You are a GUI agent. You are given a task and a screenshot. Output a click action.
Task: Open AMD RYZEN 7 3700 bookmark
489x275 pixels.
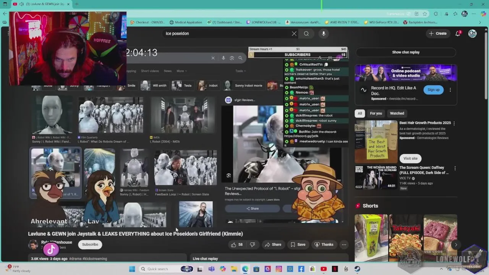pyautogui.click(x=342, y=22)
